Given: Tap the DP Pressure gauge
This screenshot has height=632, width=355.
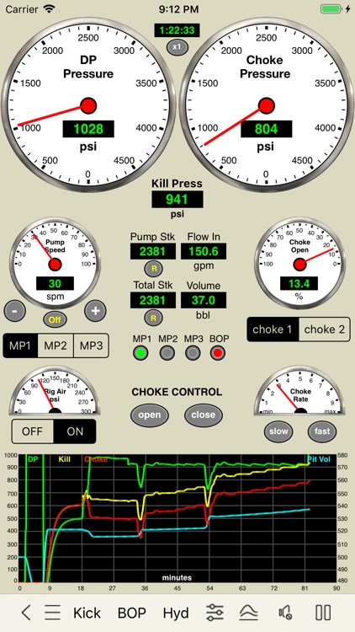Looking at the screenshot, I should pos(88,105).
